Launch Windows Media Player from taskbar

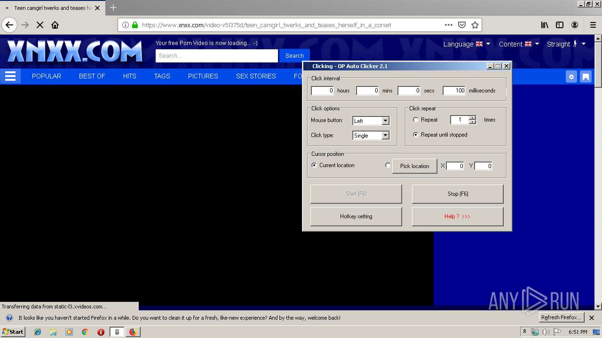[69, 332]
